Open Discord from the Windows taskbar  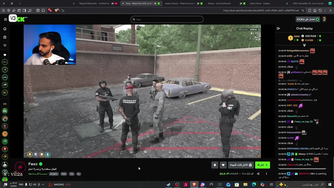click(203, 185)
